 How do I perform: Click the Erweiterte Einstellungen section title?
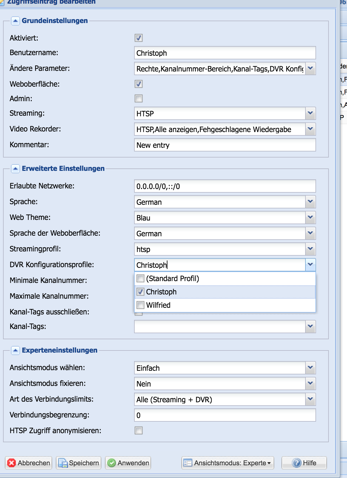63,168
